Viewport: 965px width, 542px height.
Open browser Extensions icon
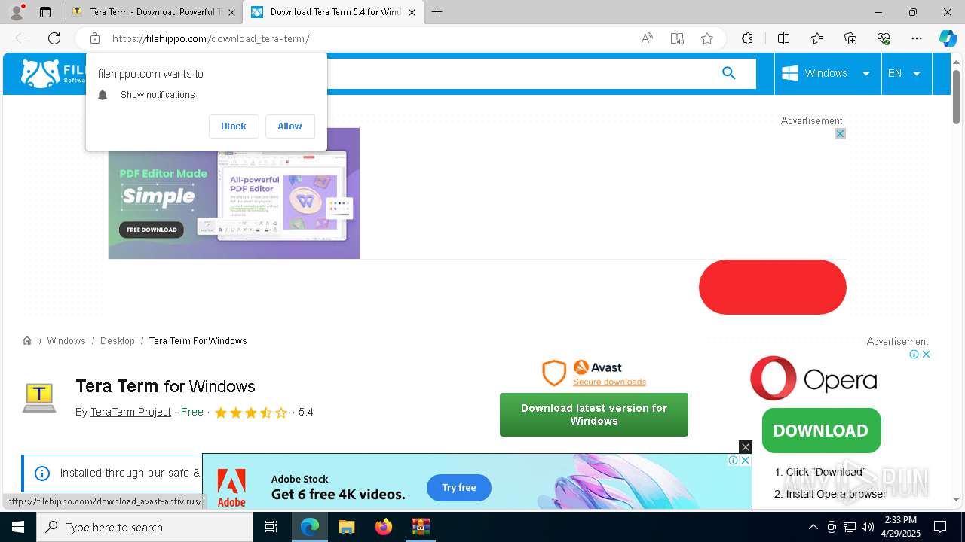(x=747, y=38)
